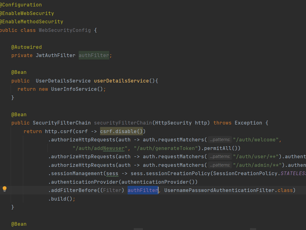Image resolution: width=306 pixels, height=230 pixels.
Task: Click the "/auth/welcome" string literal
Action: pos(256,140)
